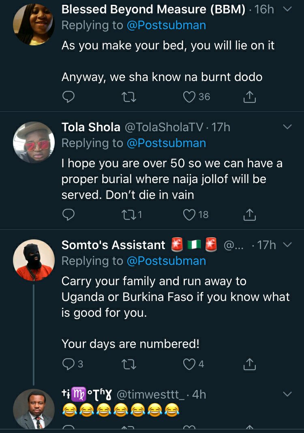
Task: Retweet the 'burnt dodo' tweet
Action: (128, 97)
